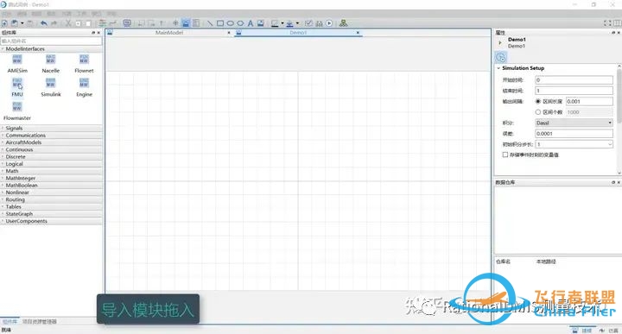Expand the Routing library category
This screenshot has height=334, width=622.
pyautogui.click(x=3, y=199)
